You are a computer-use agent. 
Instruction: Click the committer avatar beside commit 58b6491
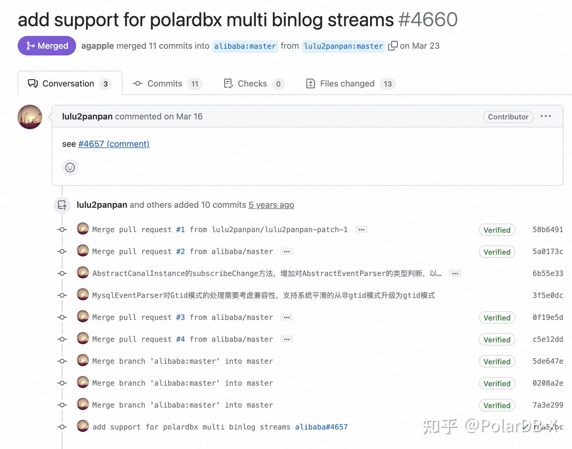click(83, 229)
